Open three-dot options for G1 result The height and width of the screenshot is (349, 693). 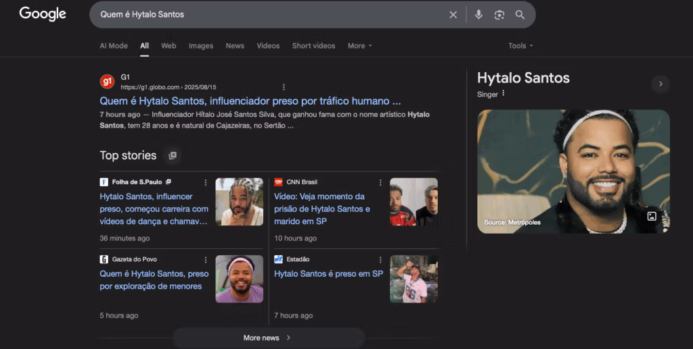pyautogui.click(x=284, y=87)
